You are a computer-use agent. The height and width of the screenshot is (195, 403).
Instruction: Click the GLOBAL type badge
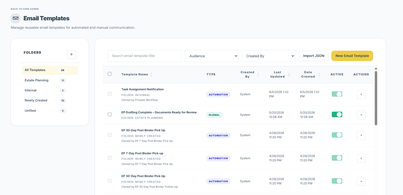(214, 115)
